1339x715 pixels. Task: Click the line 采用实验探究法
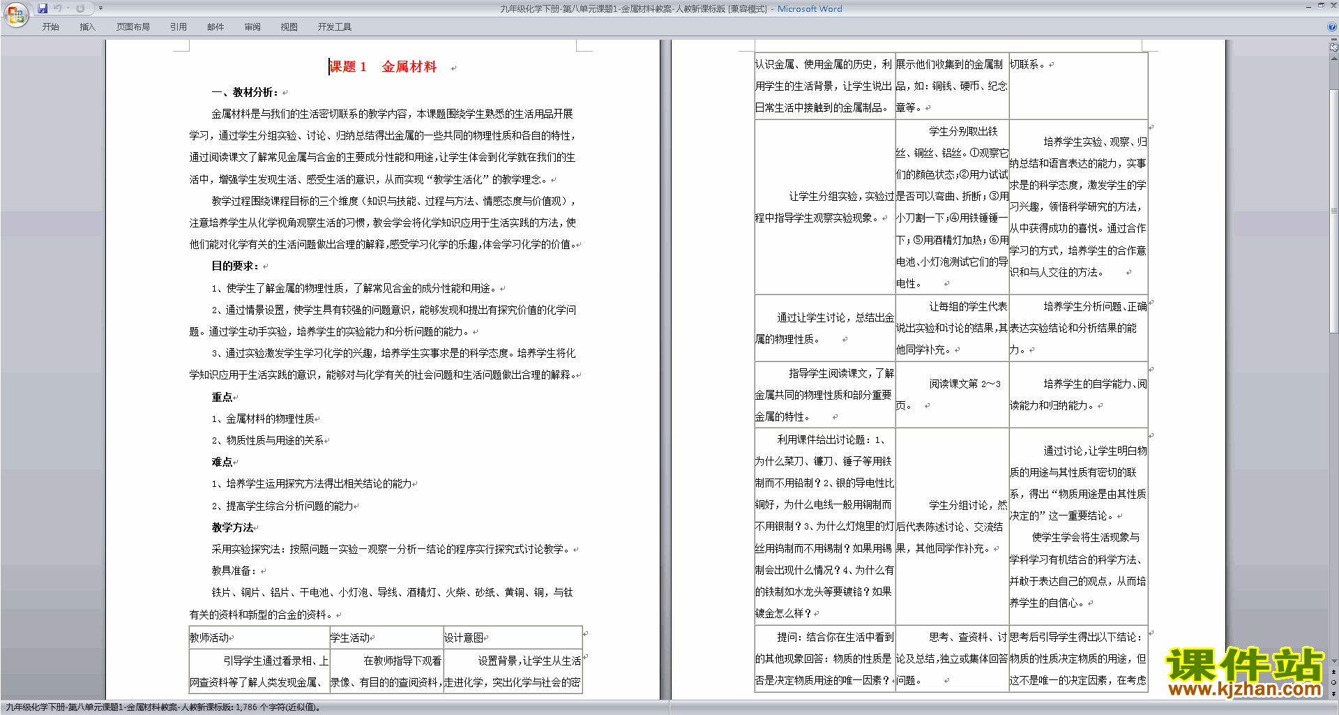pyautogui.click(x=391, y=549)
